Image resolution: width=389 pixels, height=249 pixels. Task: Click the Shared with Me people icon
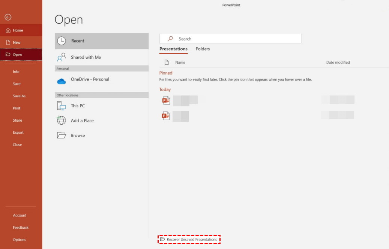pyautogui.click(x=61, y=57)
